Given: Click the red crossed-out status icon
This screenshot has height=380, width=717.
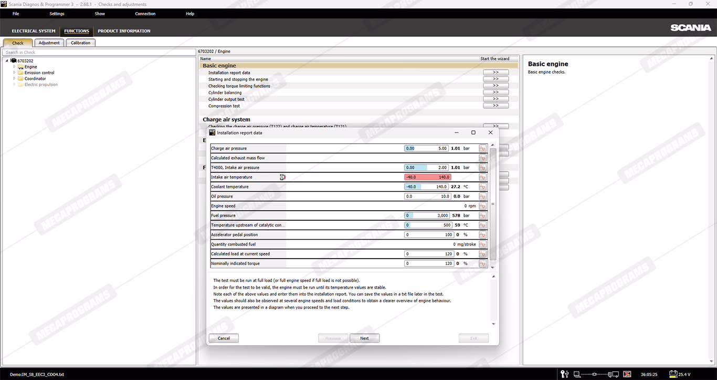Looking at the screenshot, I should [627, 374].
